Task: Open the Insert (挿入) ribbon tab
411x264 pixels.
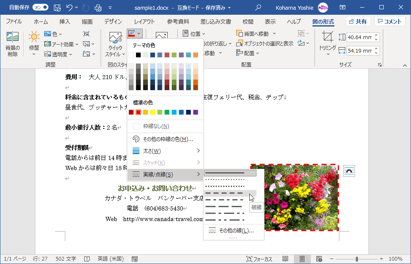Action: [64, 22]
